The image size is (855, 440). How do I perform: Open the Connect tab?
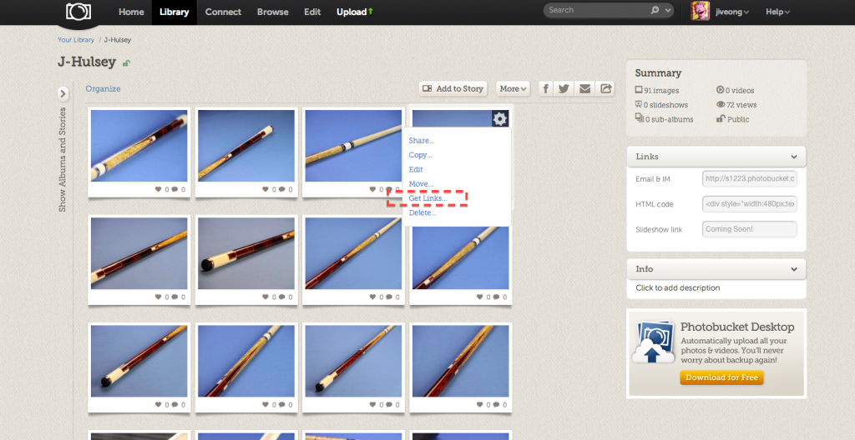223,12
